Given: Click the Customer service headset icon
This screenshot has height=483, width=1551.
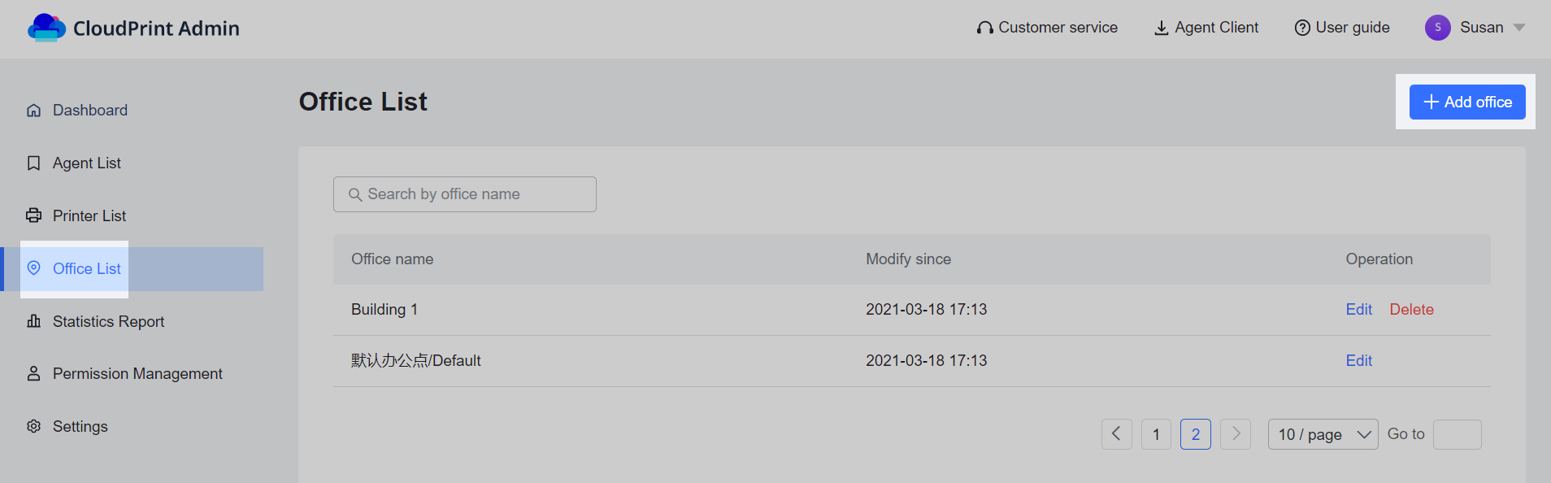Looking at the screenshot, I should (x=985, y=28).
